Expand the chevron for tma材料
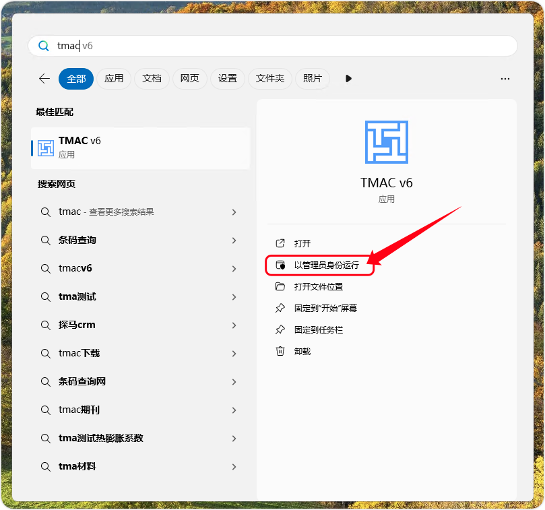Image resolution: width=545 pixels, height=510 pixels. tap(234, 467)
